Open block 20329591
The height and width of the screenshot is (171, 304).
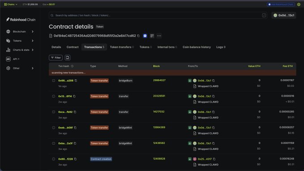[x=159, y=96]
